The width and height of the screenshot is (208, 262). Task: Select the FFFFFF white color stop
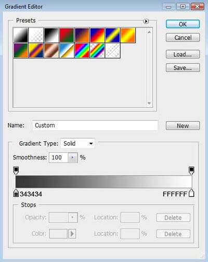click(191, 193)
